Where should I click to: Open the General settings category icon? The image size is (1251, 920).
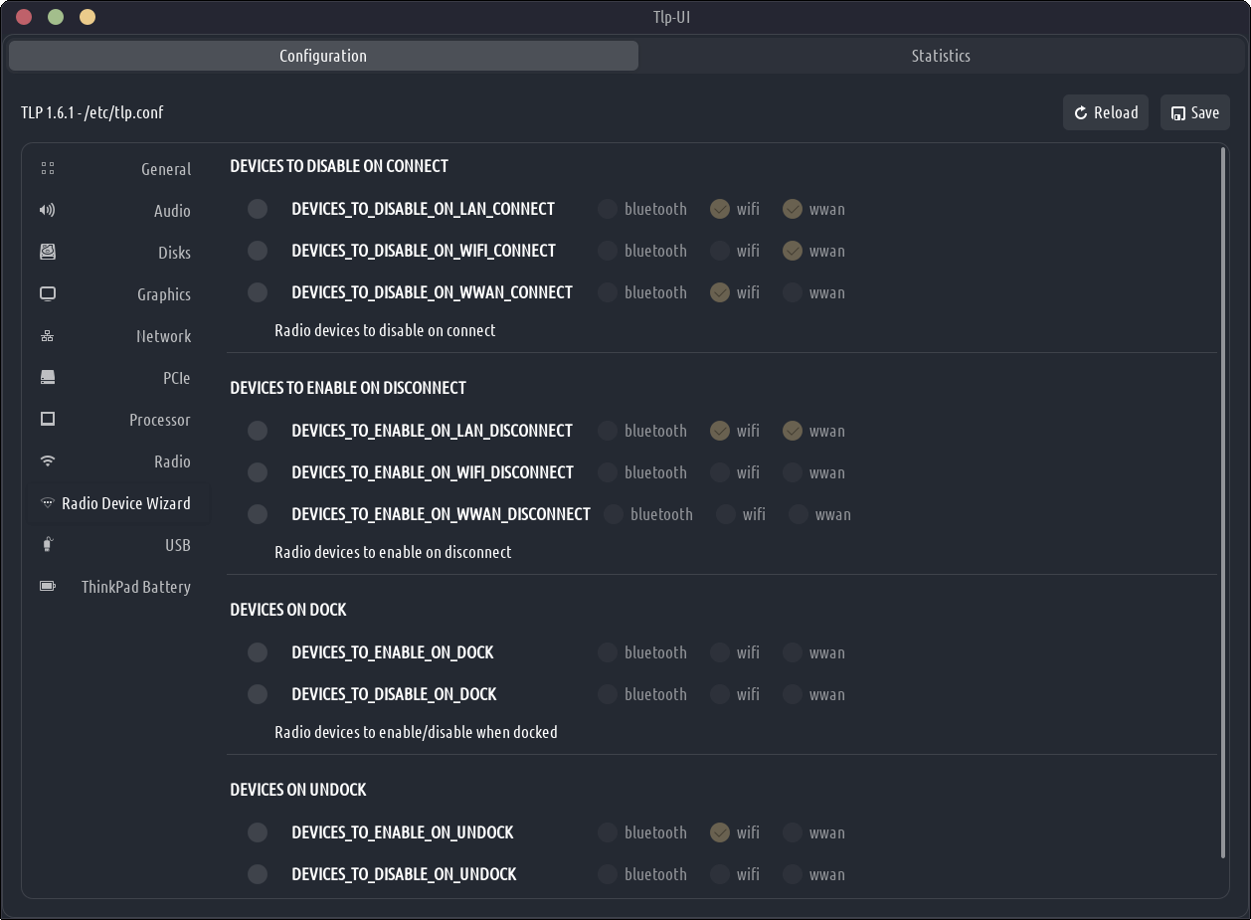48,169
